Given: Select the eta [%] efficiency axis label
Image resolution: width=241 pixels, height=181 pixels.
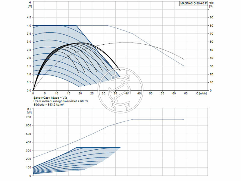Looking at the screenshot, I should (211, 4).
